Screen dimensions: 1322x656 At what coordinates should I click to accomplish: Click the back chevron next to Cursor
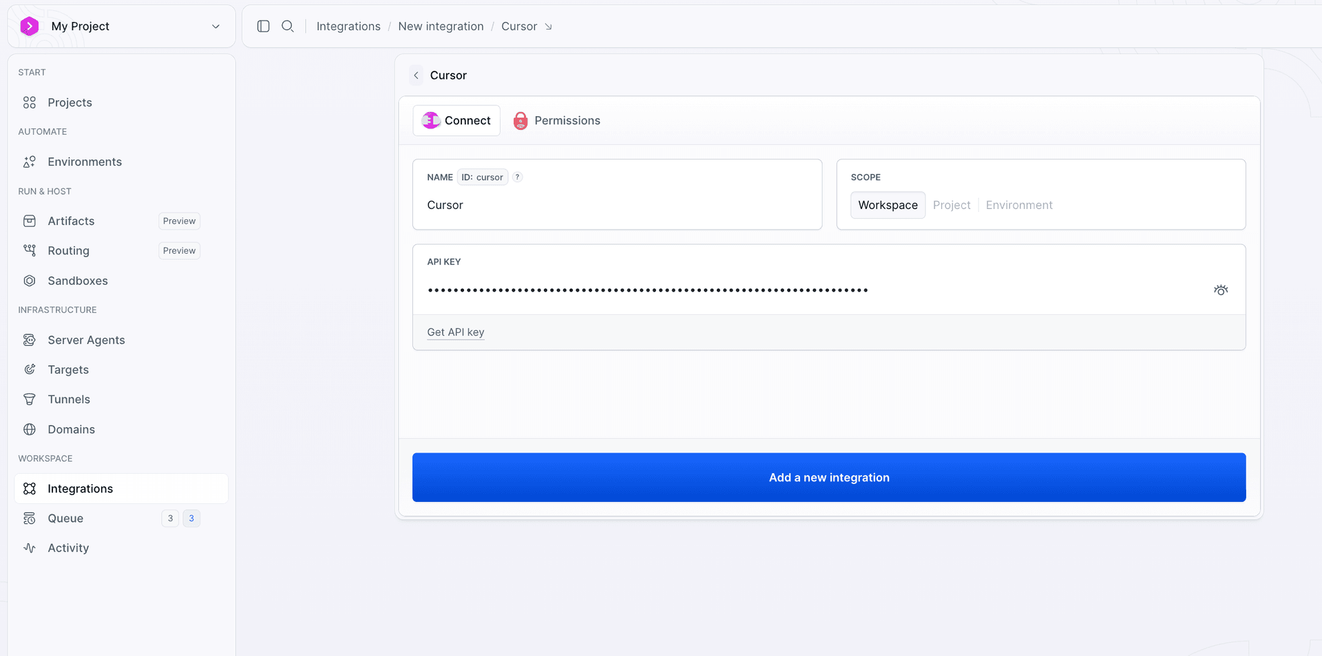(x=416, y=76)
